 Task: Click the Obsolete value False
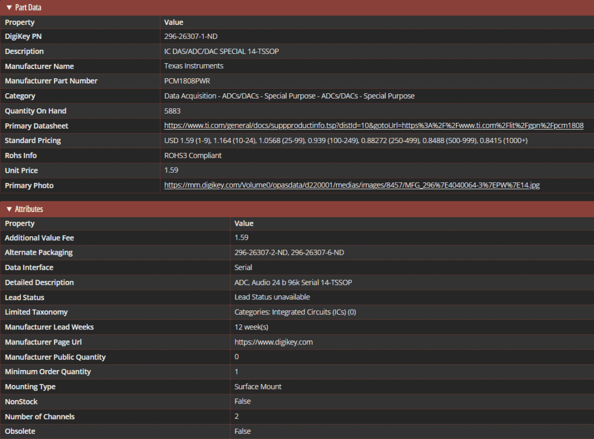242,431
